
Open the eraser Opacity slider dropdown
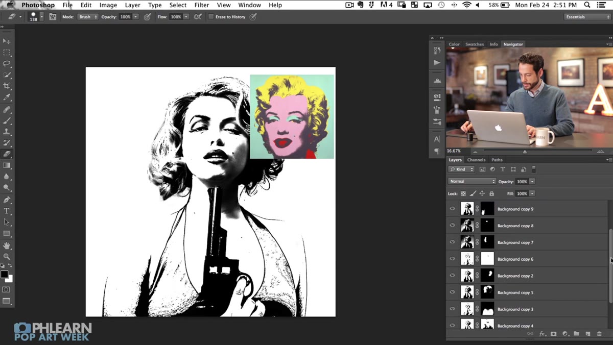click(135, 17)
